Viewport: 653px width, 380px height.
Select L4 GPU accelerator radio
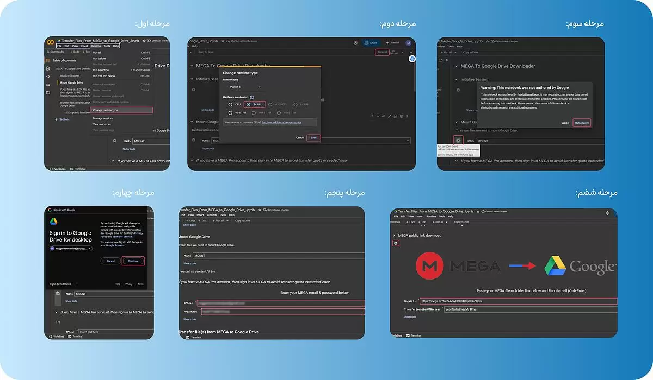[x=297, y=104]
